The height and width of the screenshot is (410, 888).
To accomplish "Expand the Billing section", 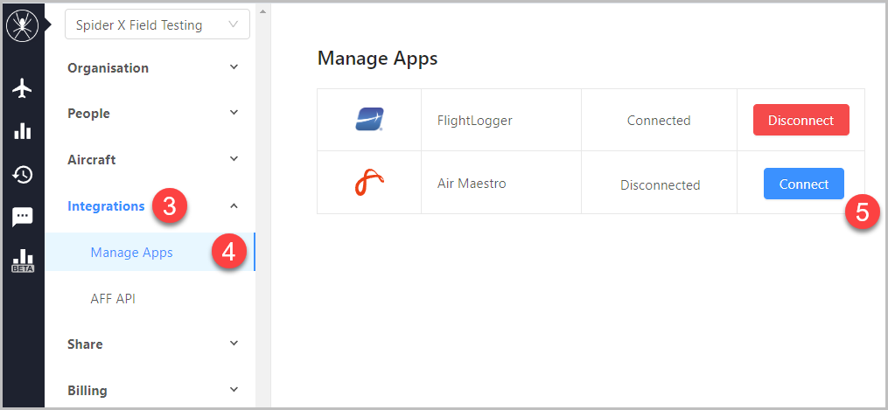I will [153, 390].
